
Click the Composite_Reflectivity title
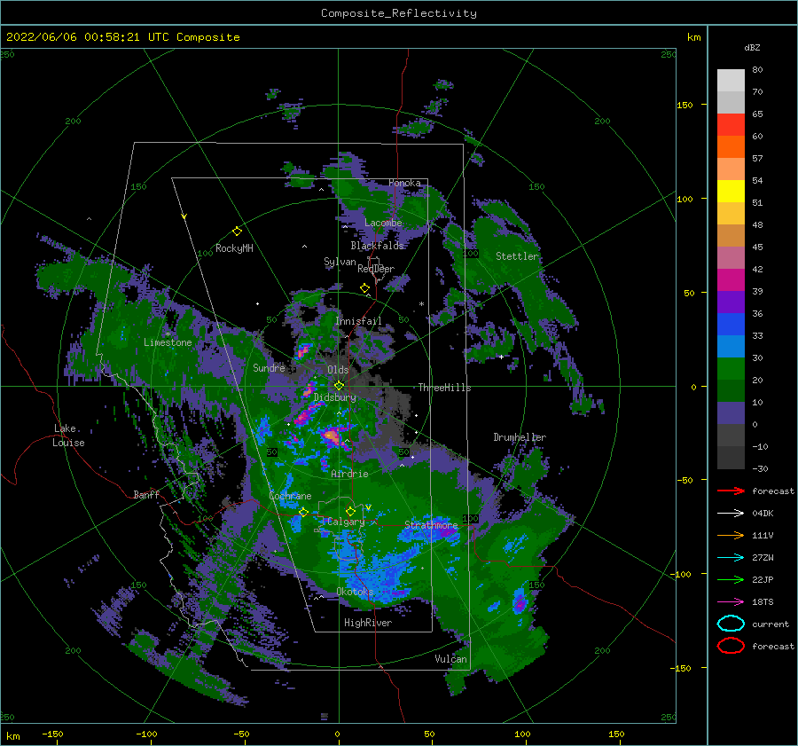398,13
